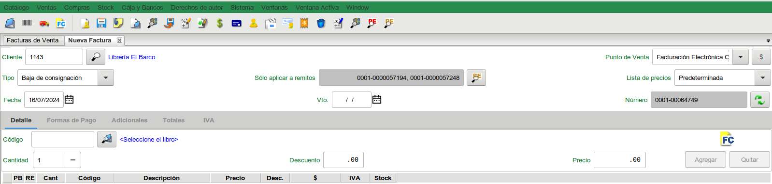Click the green dollar sign toolbar icon
This screenshot has height=184, width=772.
pos(220,23)
